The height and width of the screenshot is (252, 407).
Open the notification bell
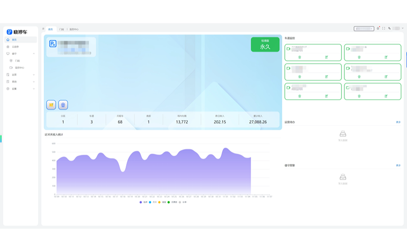point(378,29)
